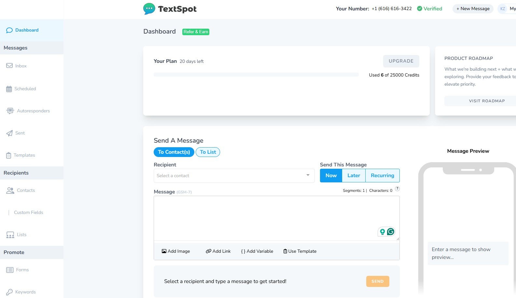The height and width of the screenshot is (298, 516).
Task: Click the PRODUCT ROADMAP heading
Action: click(x=469, y=59)
